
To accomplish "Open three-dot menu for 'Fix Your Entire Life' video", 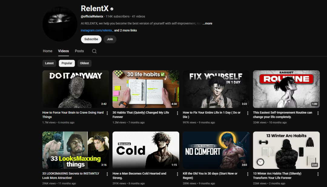I will coord(248,113).
